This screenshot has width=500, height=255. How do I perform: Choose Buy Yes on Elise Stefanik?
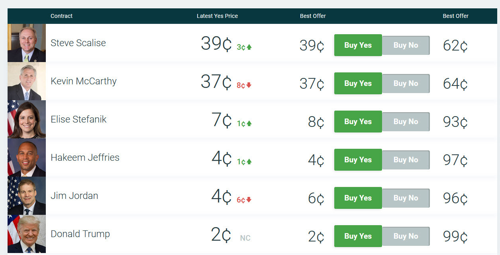358,121
